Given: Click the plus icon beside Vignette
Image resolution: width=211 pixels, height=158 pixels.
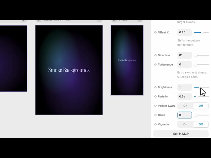Looking at the screenshot, I should tap(155, 124).
